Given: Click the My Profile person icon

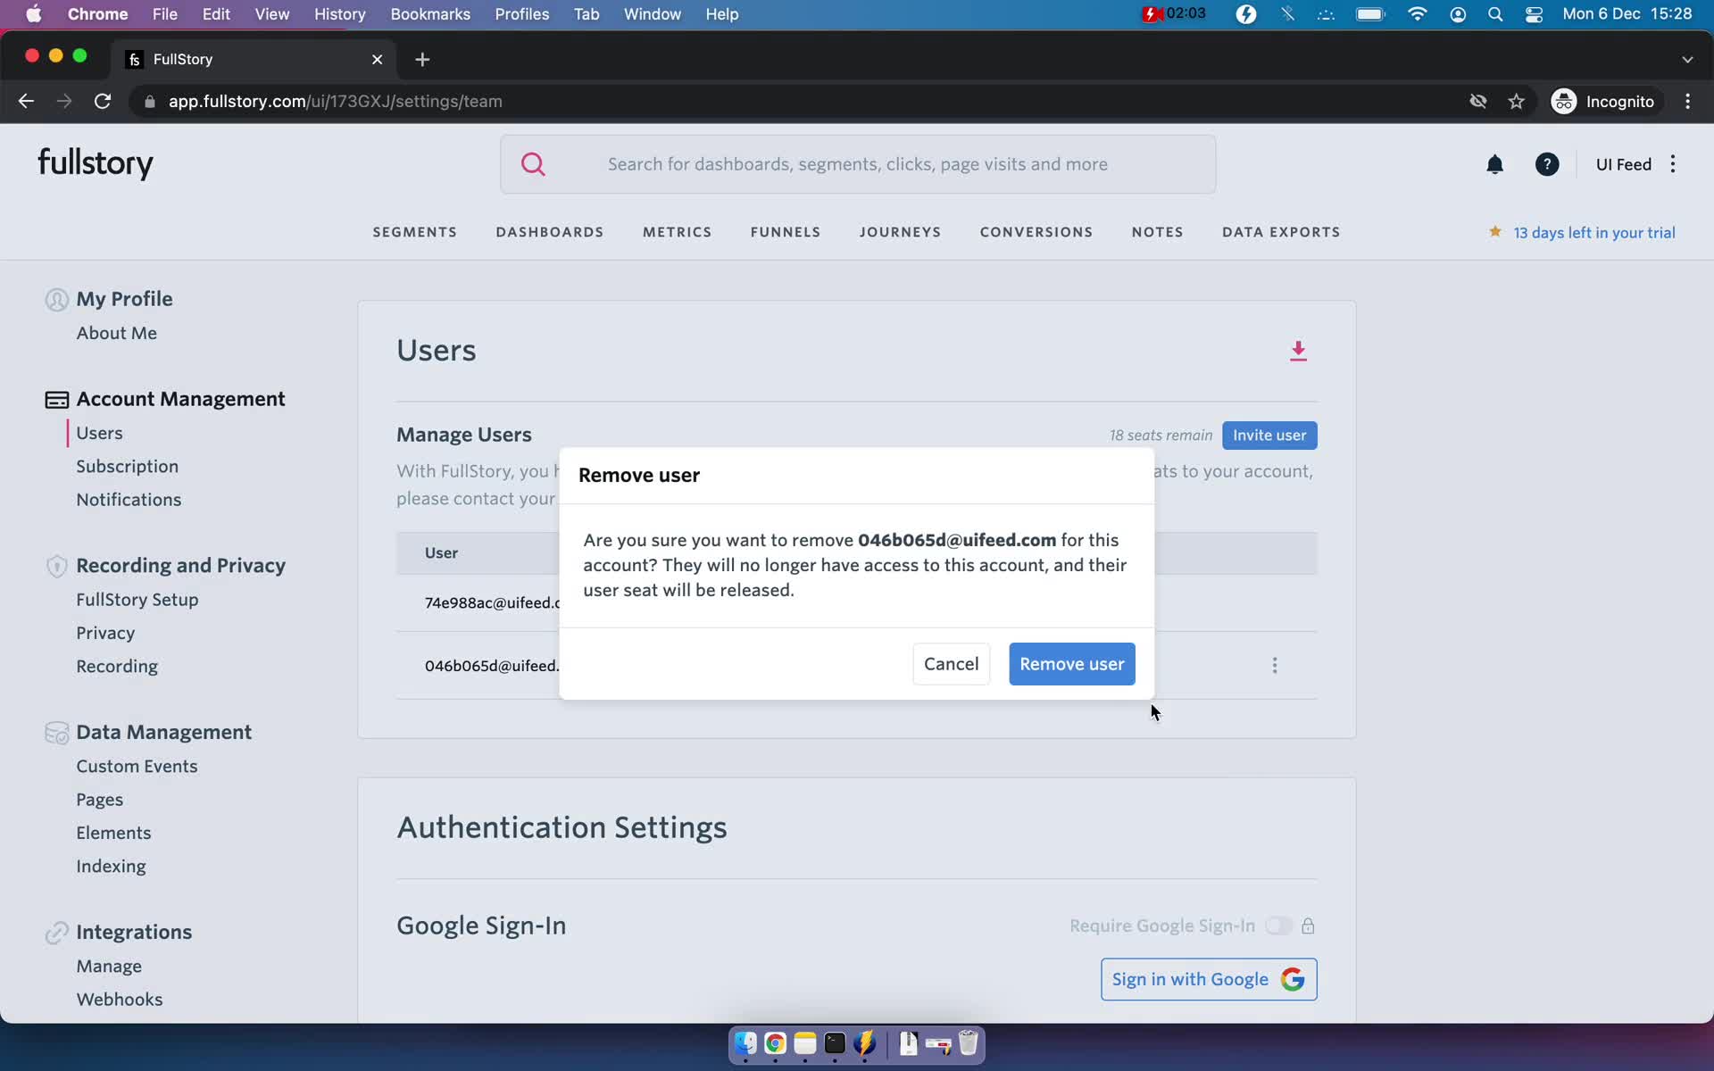Looking at the screenshot, I should (56, 300).
